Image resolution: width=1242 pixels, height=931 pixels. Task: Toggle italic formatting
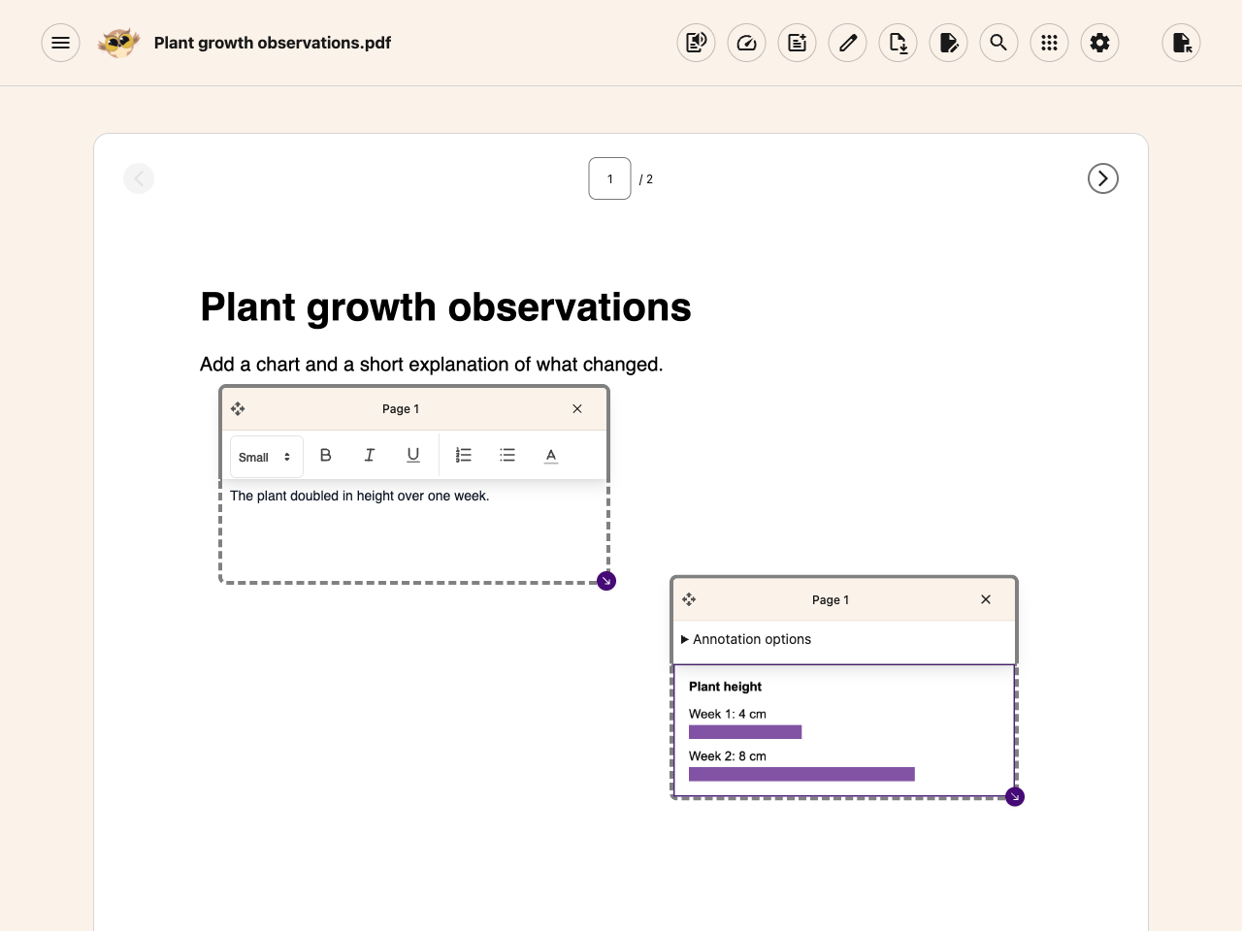pos(370,455)
